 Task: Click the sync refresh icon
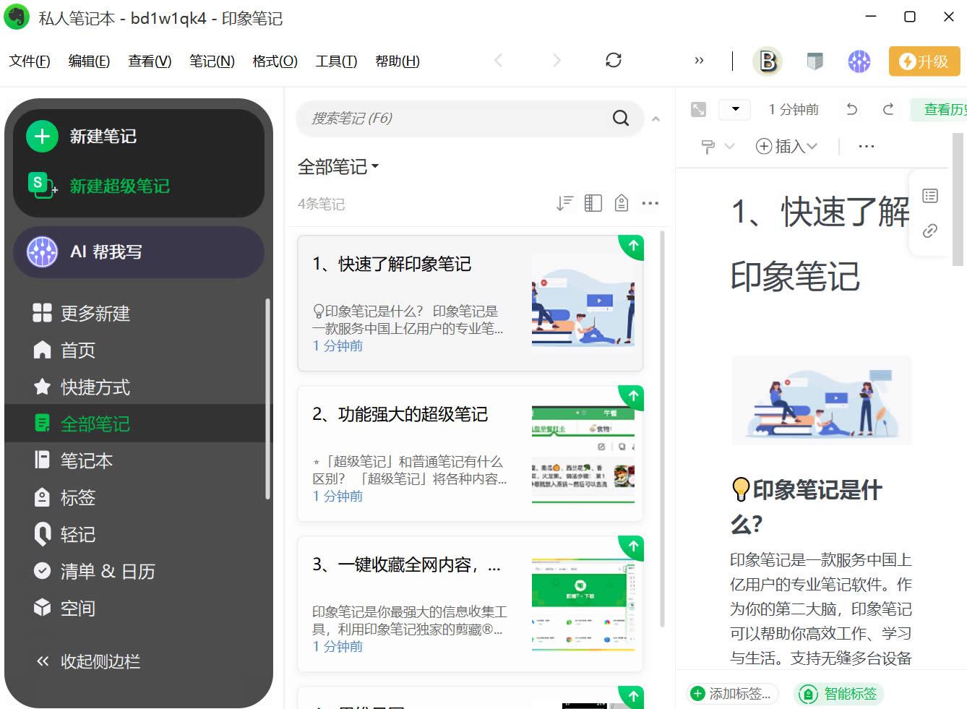coord(613,61)
